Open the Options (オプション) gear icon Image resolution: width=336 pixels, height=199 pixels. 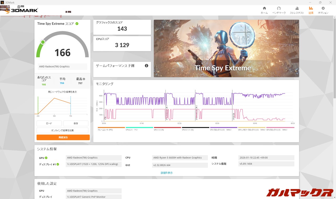(323, 8)
